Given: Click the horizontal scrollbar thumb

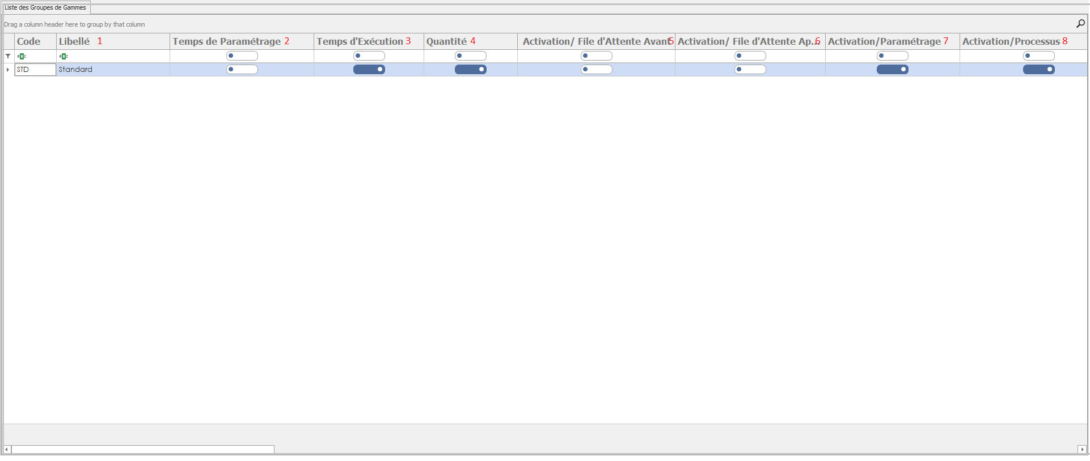Looking at the screenshot, I should pyautogui.click(x=142, y=449).
